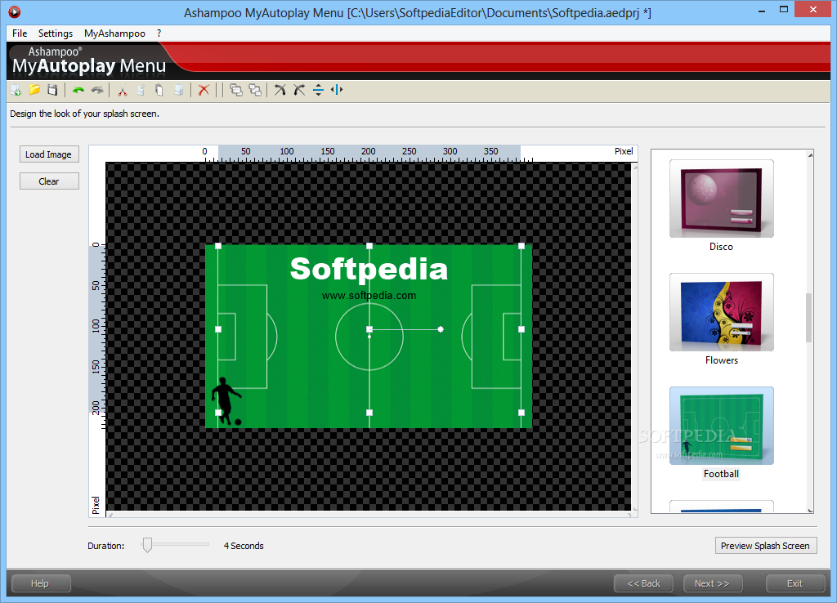Viewport: 837px width, 603px height.
Task: Click the Exit button
Action: click(x=795, y=583)
